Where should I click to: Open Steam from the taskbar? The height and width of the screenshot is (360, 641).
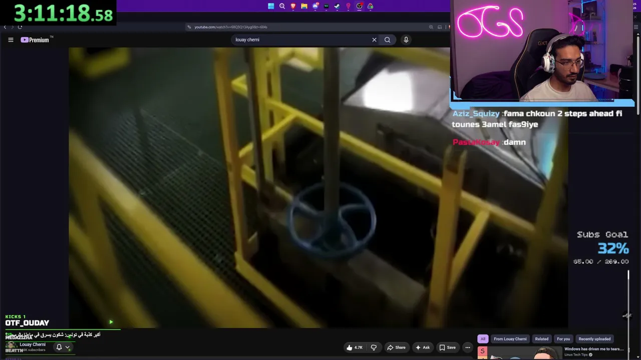337,6
